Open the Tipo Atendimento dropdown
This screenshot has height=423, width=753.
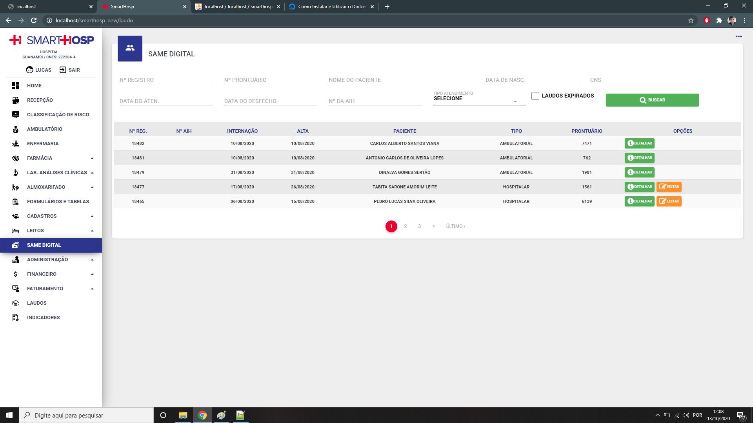[x=479, y=99]
